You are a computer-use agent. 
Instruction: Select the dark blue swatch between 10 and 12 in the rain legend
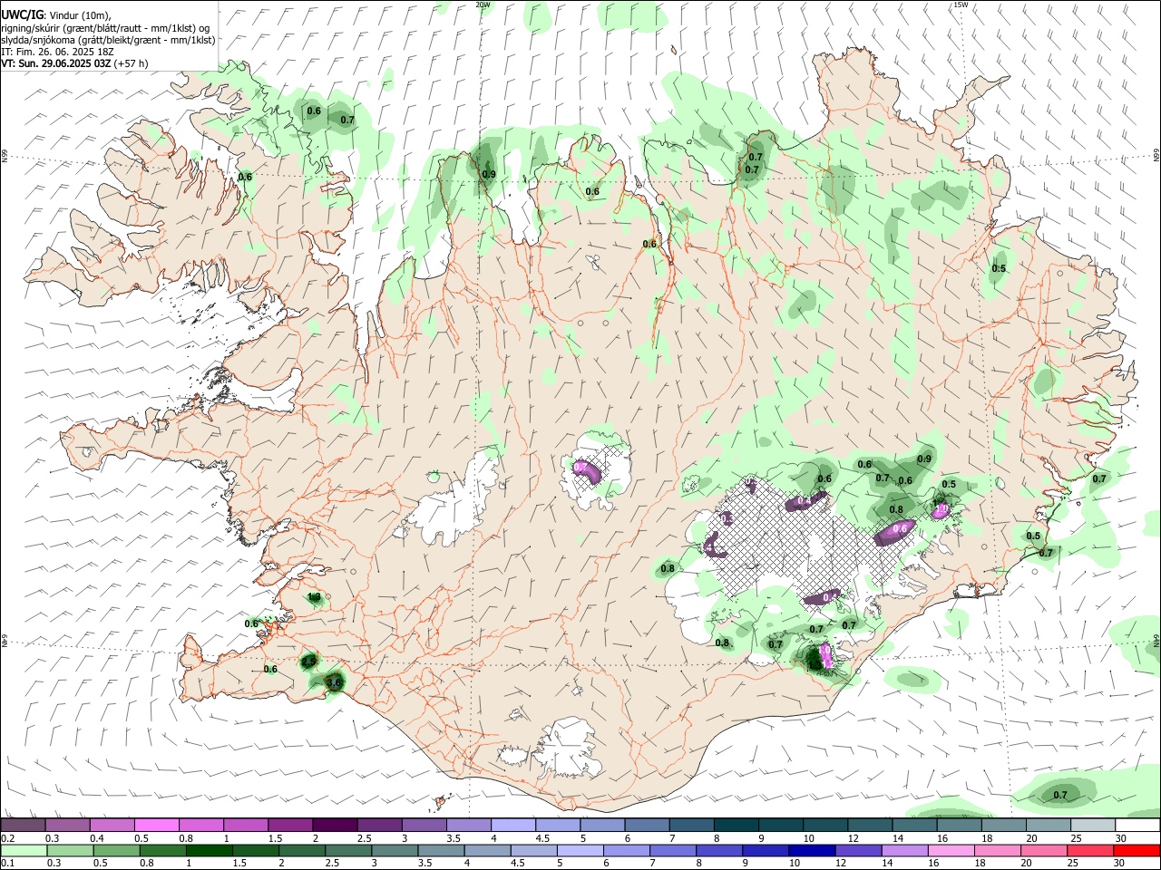pos(810,850)
